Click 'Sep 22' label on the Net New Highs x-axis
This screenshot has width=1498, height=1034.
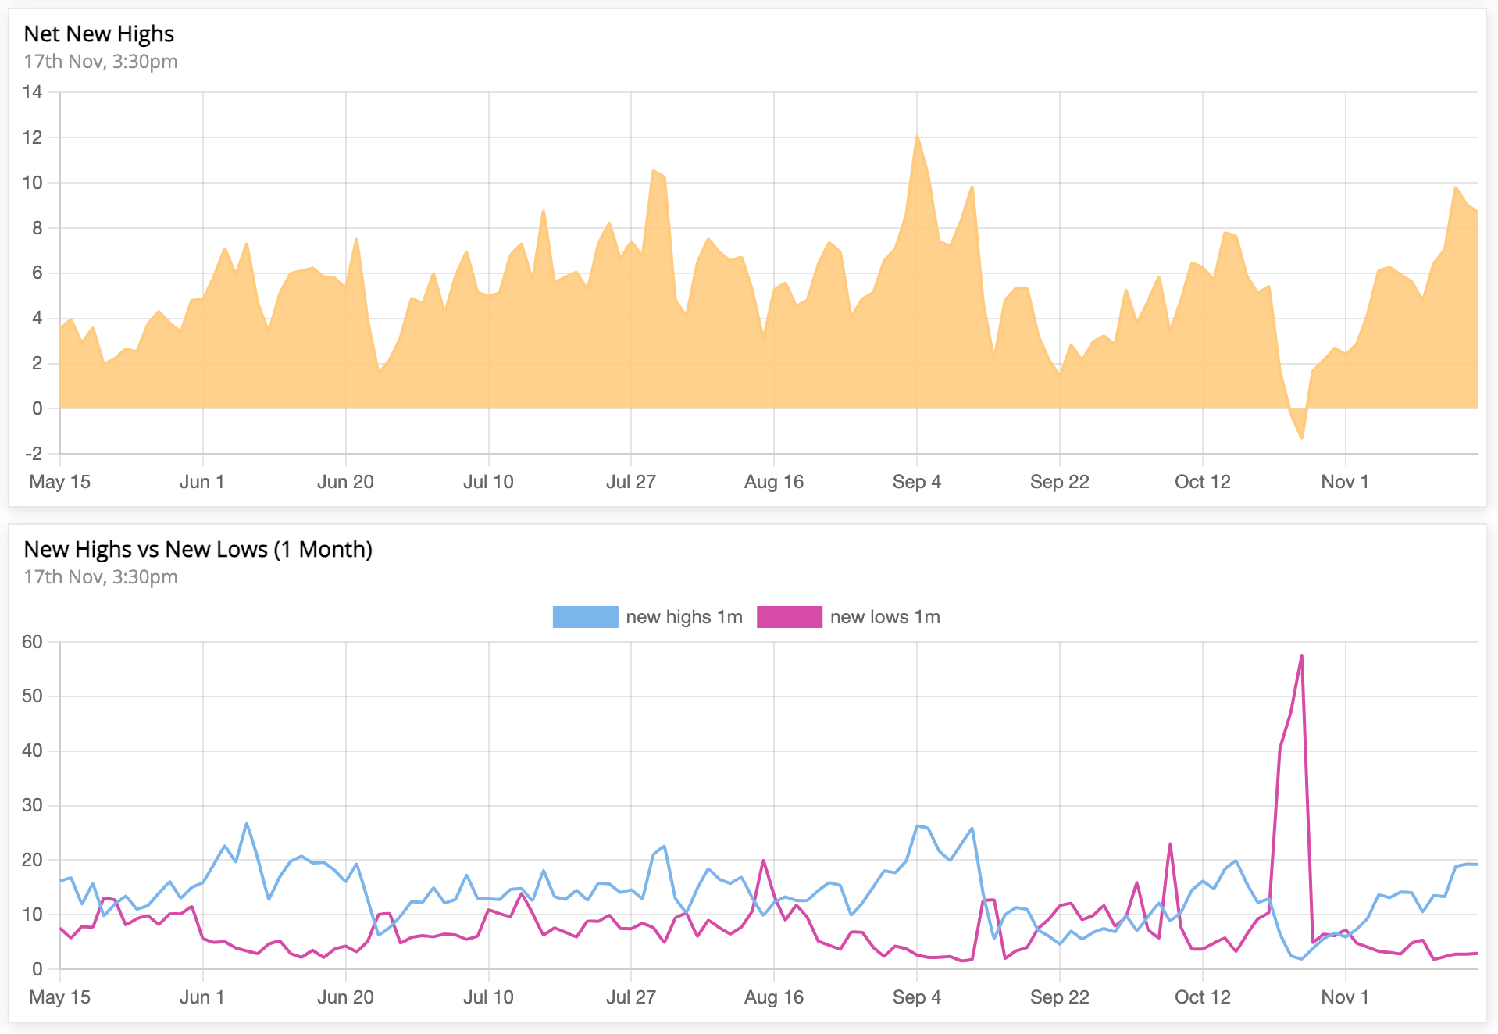[x=1060, y=482]
